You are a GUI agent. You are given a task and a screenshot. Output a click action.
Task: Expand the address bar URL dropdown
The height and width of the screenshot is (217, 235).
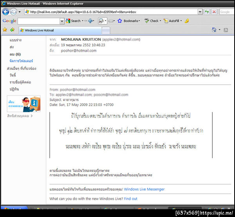[x=200, y=12]
